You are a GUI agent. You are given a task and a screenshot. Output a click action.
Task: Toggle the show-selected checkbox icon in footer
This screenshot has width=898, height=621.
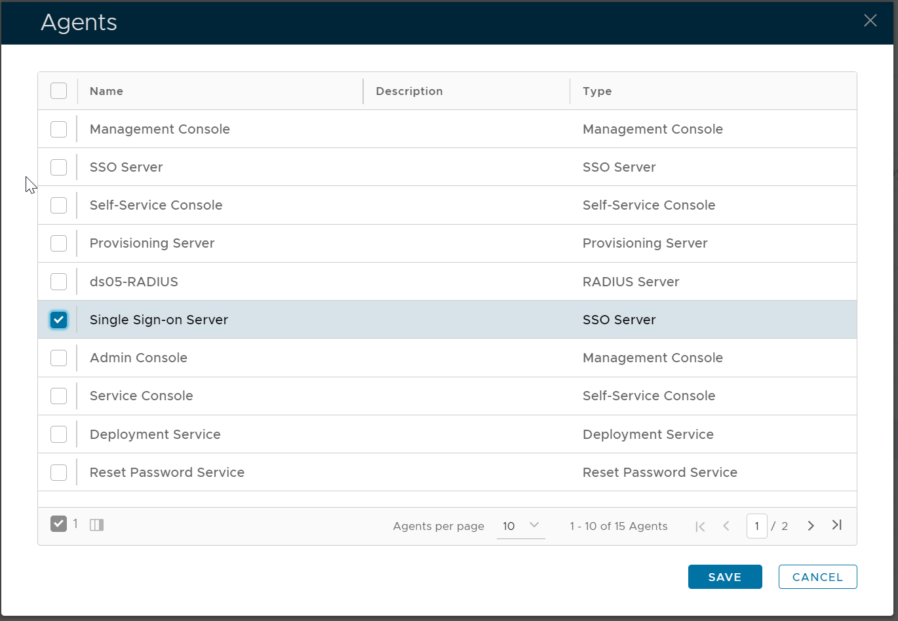point(58,524)
